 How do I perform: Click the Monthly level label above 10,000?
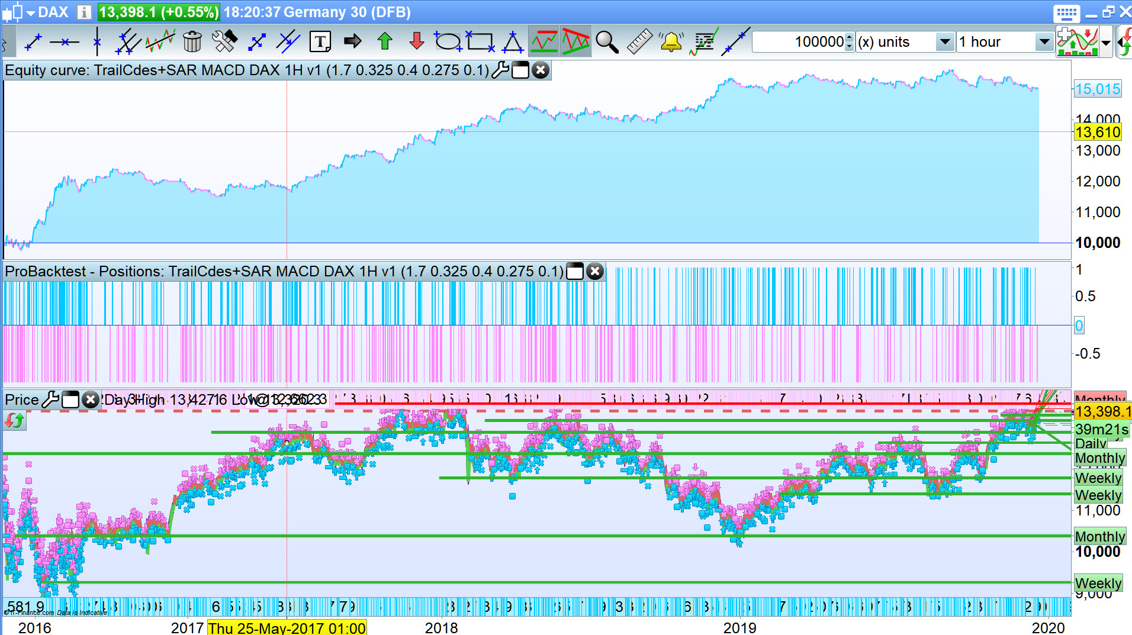pos(1100,537)
